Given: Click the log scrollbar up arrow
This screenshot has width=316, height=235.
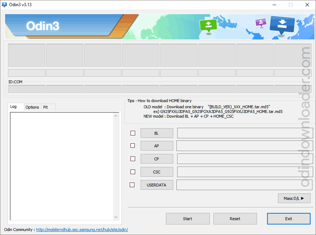Looking at the screenshot, I should click(116, 116).
